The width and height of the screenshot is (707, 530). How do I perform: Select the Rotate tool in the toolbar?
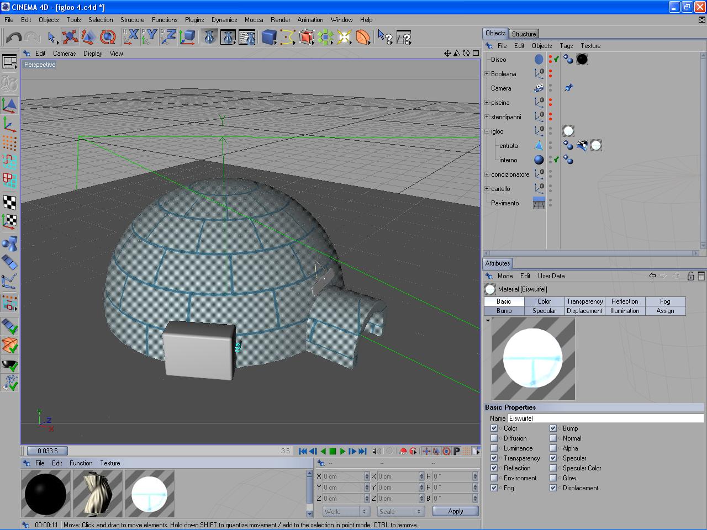108,37
